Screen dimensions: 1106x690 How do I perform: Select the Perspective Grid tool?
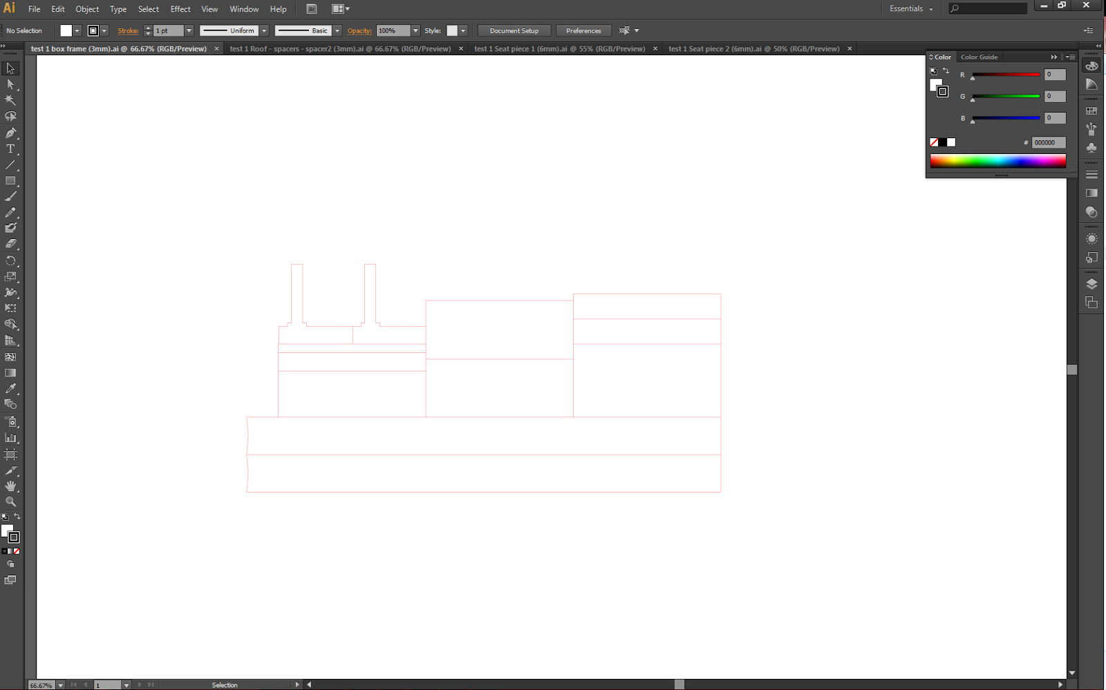tap(10, 341)
